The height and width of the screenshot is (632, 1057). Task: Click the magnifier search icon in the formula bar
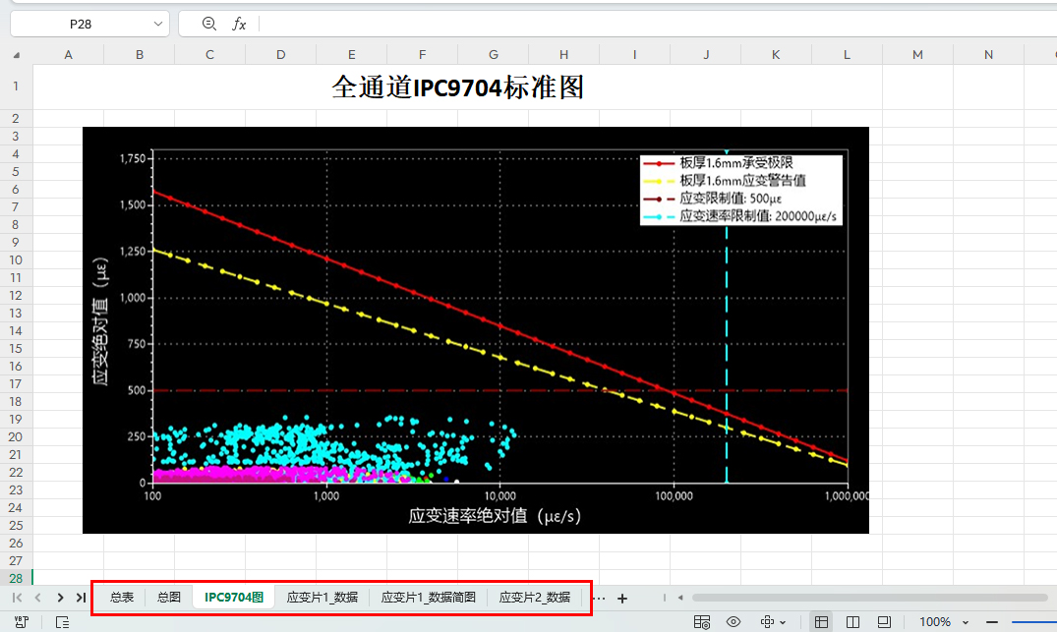(208, 23)
